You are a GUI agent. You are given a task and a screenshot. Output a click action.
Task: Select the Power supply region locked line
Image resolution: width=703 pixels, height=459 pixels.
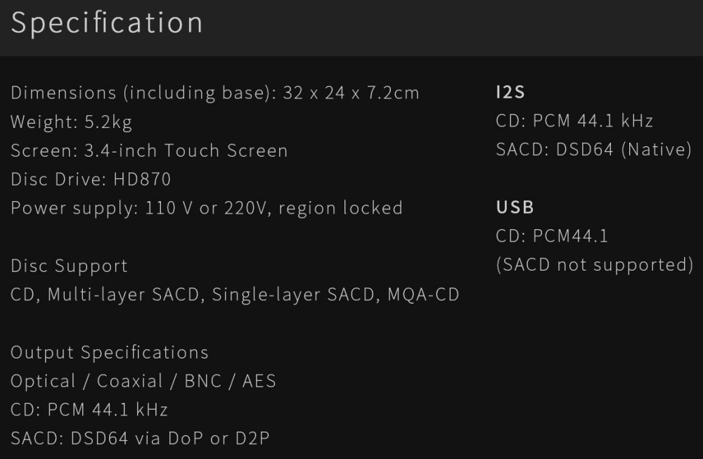[x=207, y=208]
